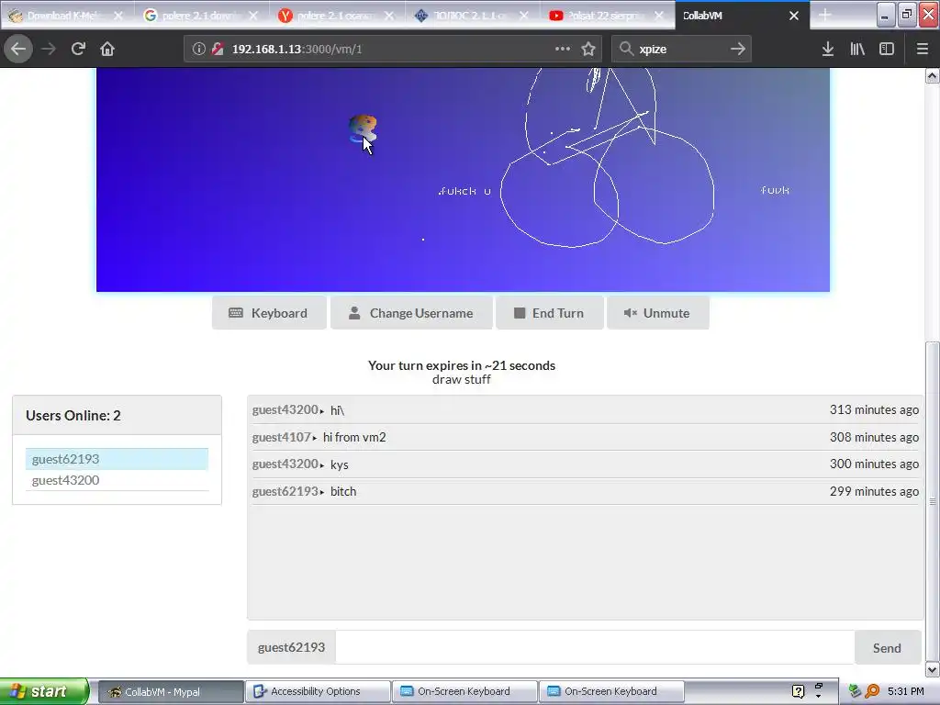Screen dimensions: 940x705
Task: Click the Paint icon on VM desktop
Action: 362,129
